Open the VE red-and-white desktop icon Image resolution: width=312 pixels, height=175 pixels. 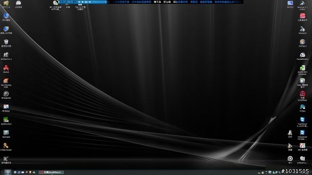point(302,146)
